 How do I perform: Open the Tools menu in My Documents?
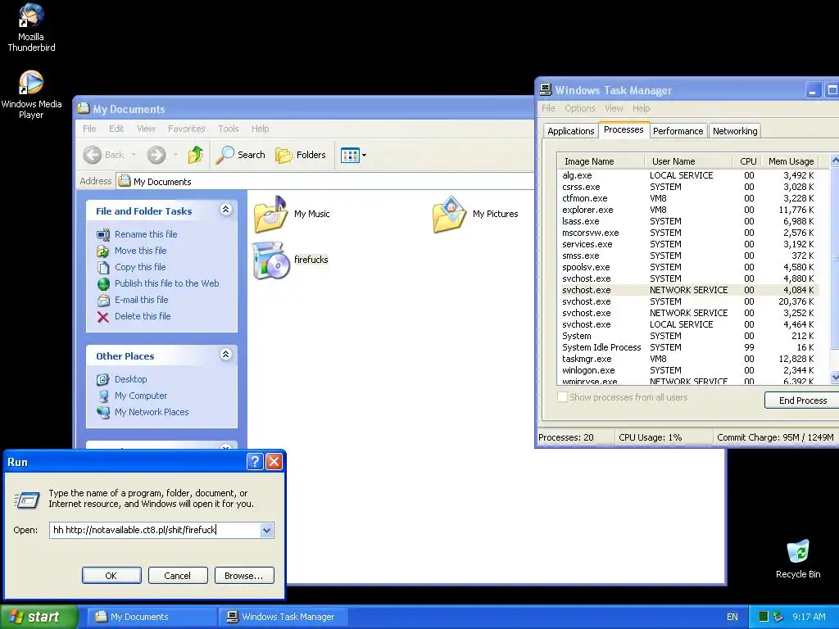(x=229, y=129)
